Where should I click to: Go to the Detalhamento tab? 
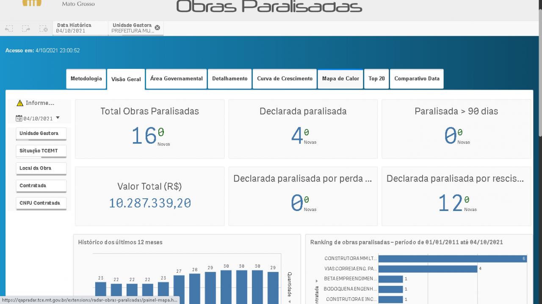pyautogui.click(x=230, y=79)
